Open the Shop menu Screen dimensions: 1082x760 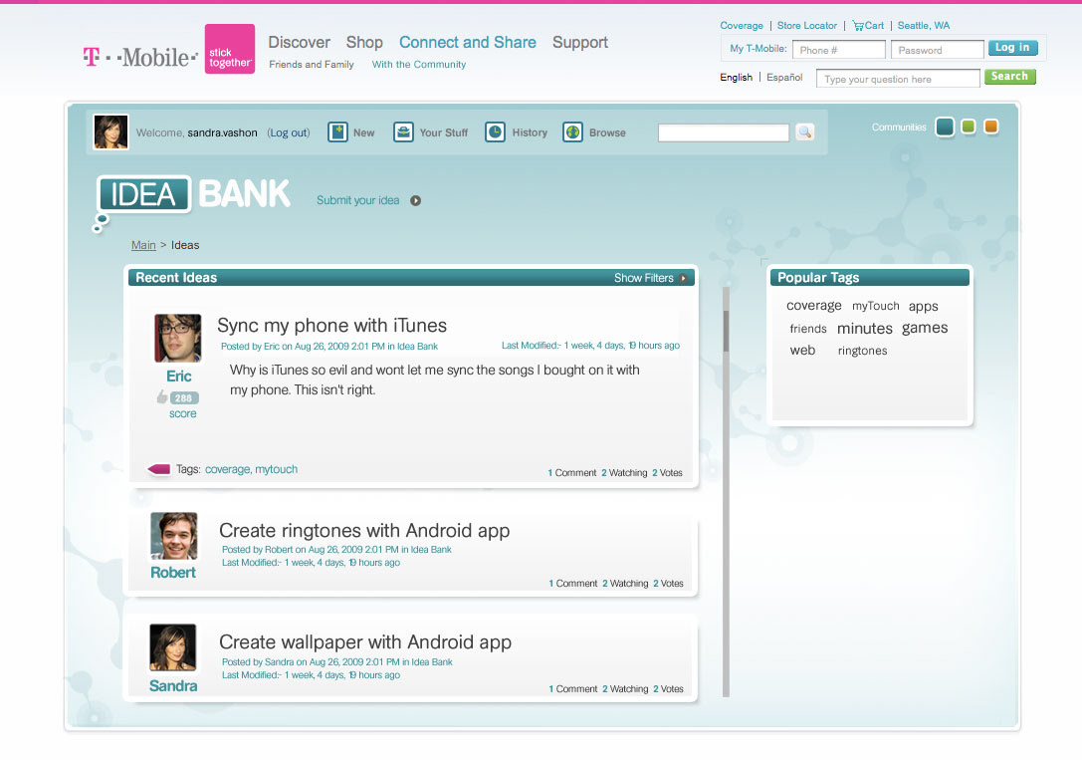coord(364,42)
